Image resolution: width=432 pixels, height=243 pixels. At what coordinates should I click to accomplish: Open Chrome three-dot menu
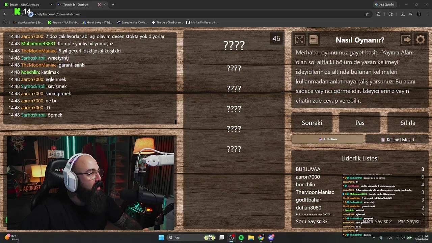click(427, 14)
